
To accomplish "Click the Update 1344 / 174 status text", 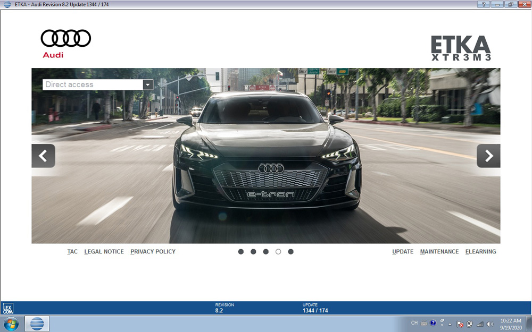I will point(315,308).
